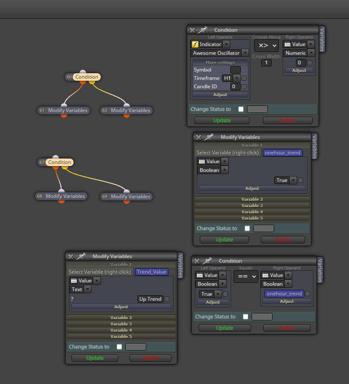The width and height of the screenshot is (349, 384).
Task: Click Delete in Awesome Oscillator Condition panel
Action: [288, 120]
